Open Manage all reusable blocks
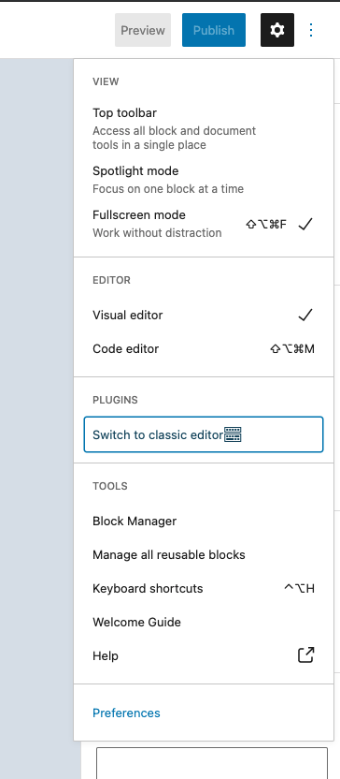Screen dimensions: 340x779 click(204, 555)
